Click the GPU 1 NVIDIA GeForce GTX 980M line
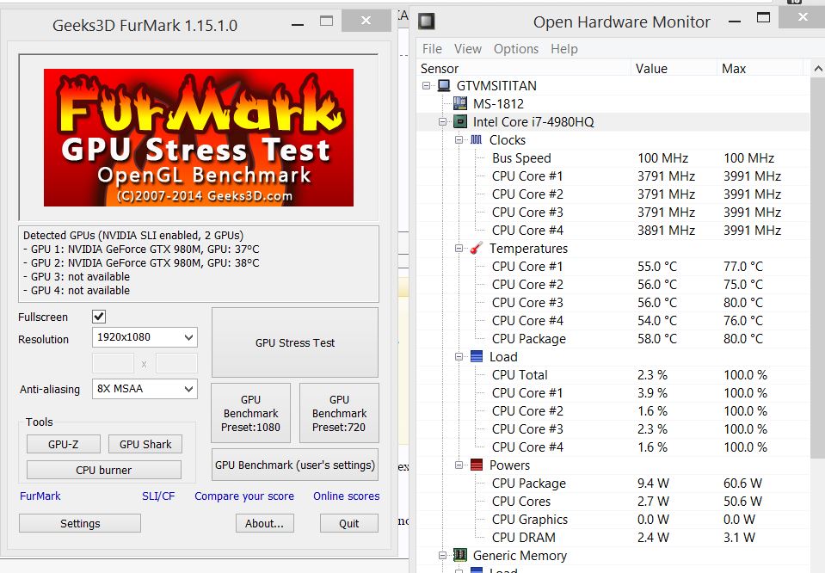Image resolution: width=825 pixels, height=573 pixels. 141,249
